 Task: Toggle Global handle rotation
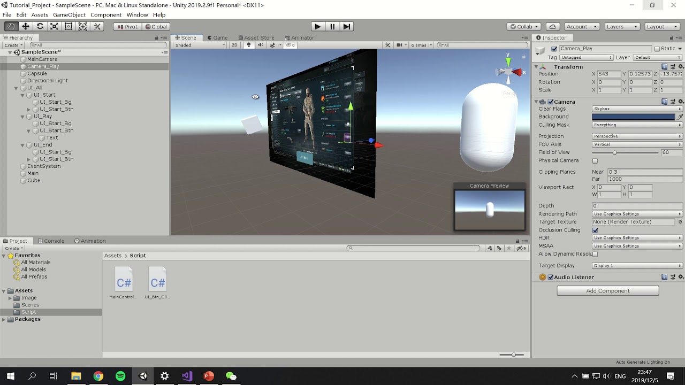tap(156, 26)
